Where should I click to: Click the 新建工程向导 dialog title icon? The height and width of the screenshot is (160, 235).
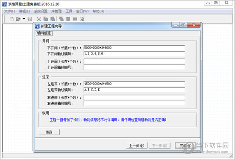pos(37,26)
